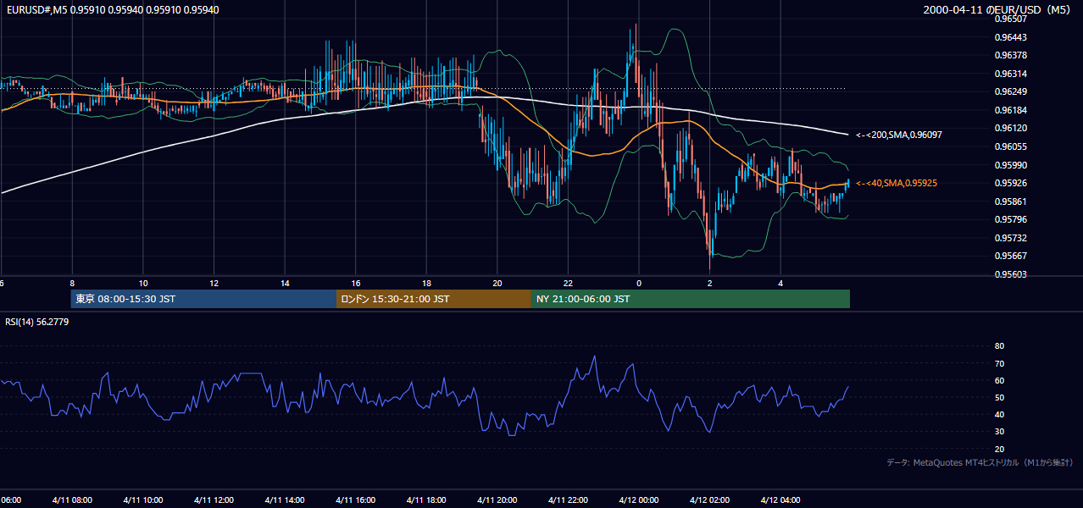Click the 4/11 16:00 time label

click(355, 500)
